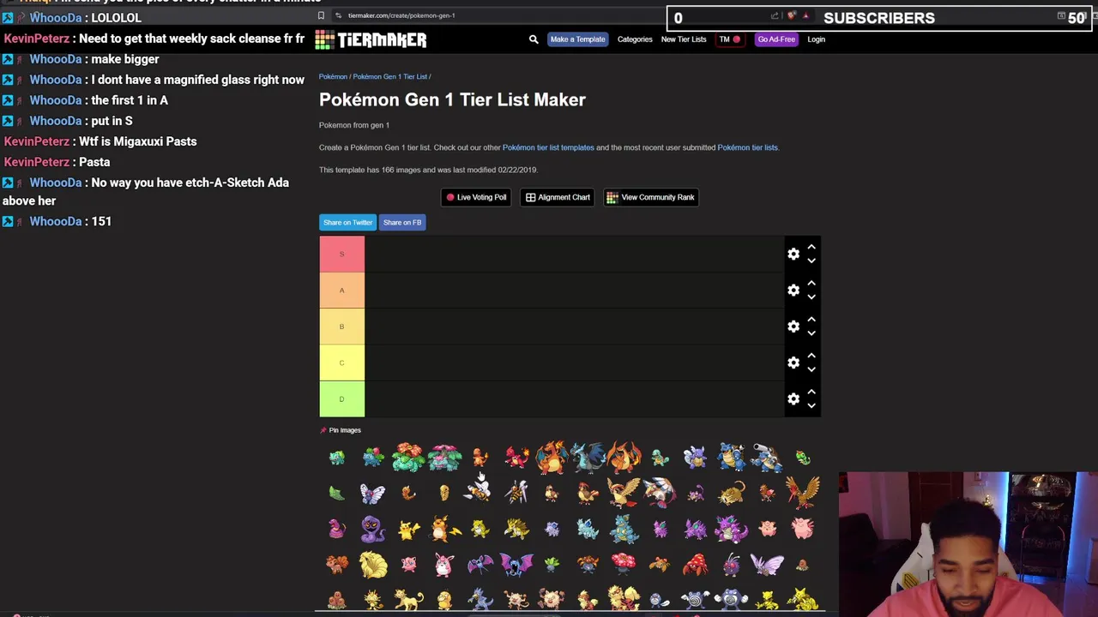This screenshot has width=1098, height=617.
Task: Pick the Charmander image
Action: (x=480, y=458)
